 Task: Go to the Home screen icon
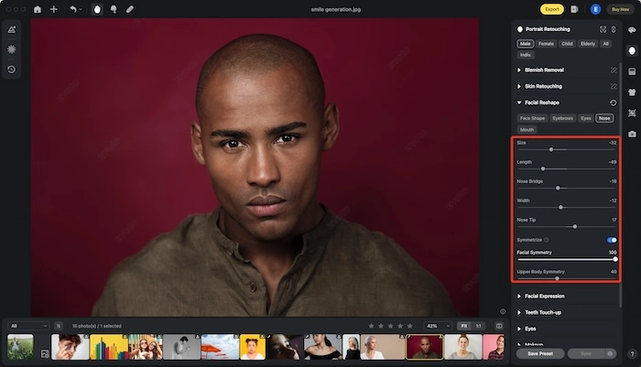[x=38, y=9]
